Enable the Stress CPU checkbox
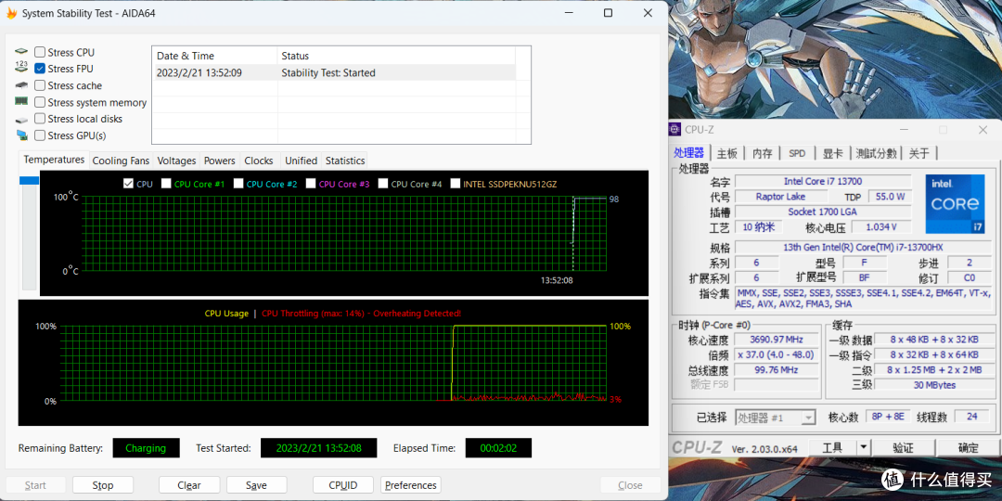The height and width of the screenshot is (501, 1002). point(40,52)
